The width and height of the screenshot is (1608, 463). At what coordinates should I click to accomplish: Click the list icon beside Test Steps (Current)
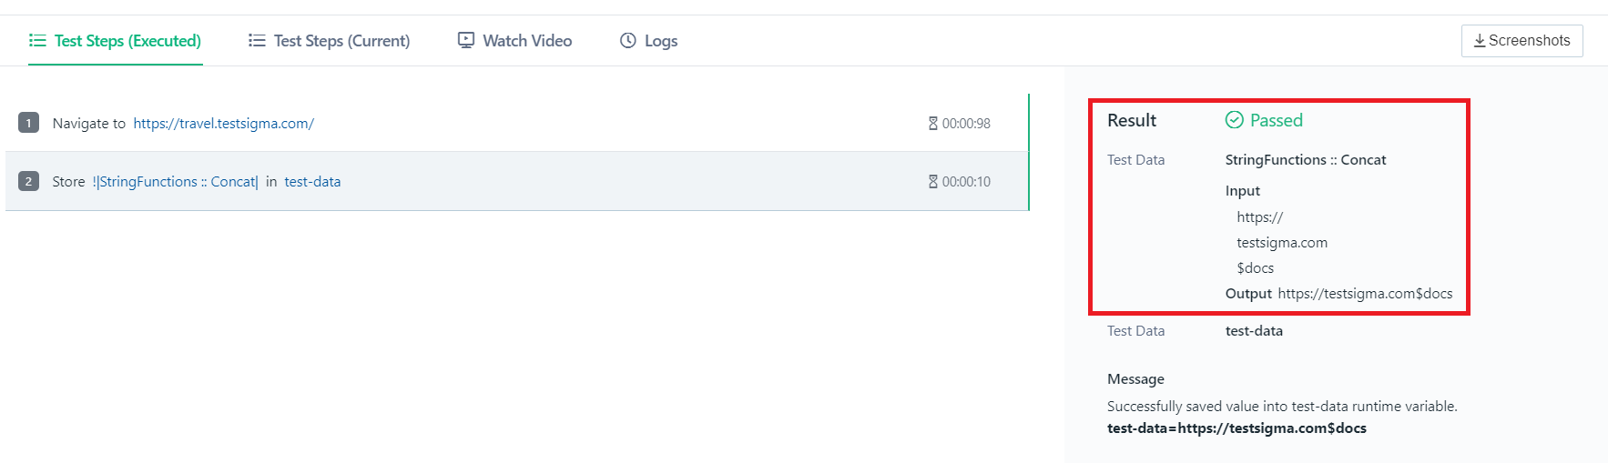pos(257,41)
